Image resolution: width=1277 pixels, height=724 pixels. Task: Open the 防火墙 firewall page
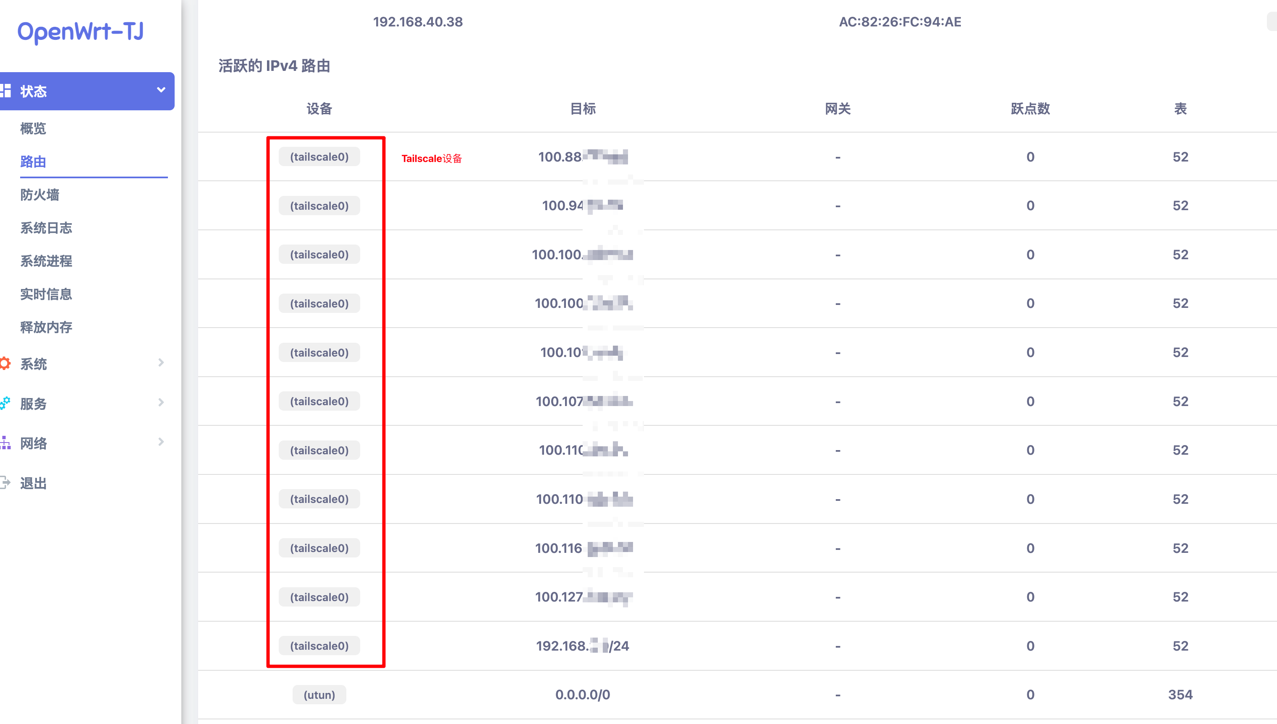(39, 195)
